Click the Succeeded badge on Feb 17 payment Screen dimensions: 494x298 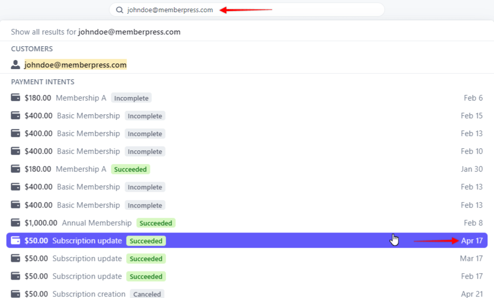(146, 276)
